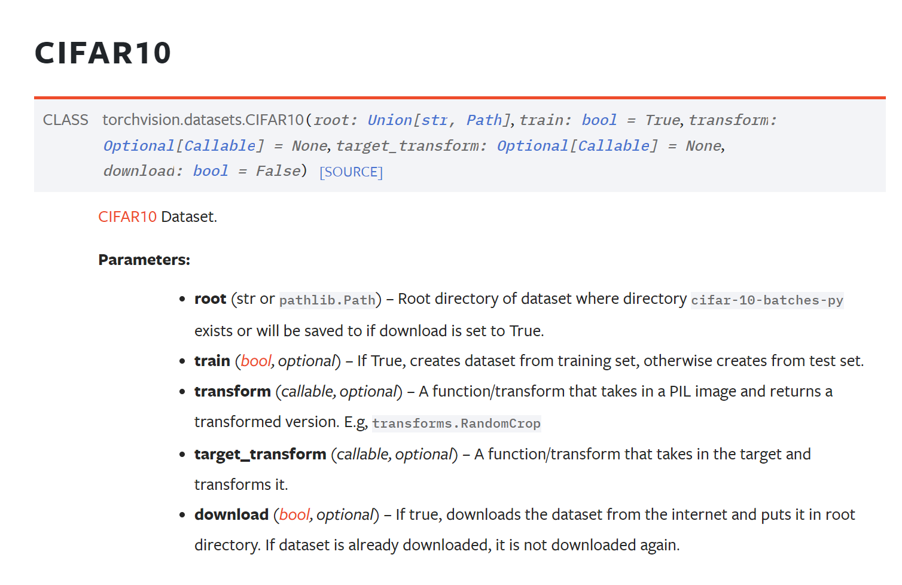This screenshot has height=585, width=902.
Task: Click the str type link after Union
Action: click(434, 120)
